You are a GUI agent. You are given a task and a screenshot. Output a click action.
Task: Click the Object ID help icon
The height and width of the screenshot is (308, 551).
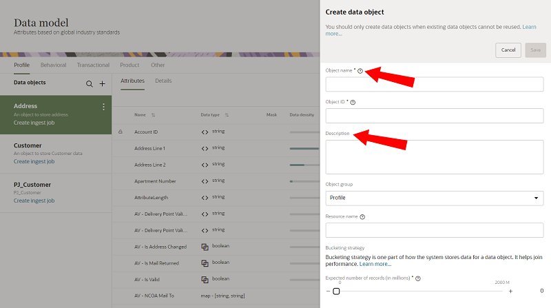(x=353, y=102)
